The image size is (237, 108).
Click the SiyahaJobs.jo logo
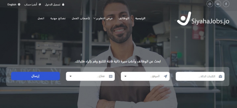point(203,19)
